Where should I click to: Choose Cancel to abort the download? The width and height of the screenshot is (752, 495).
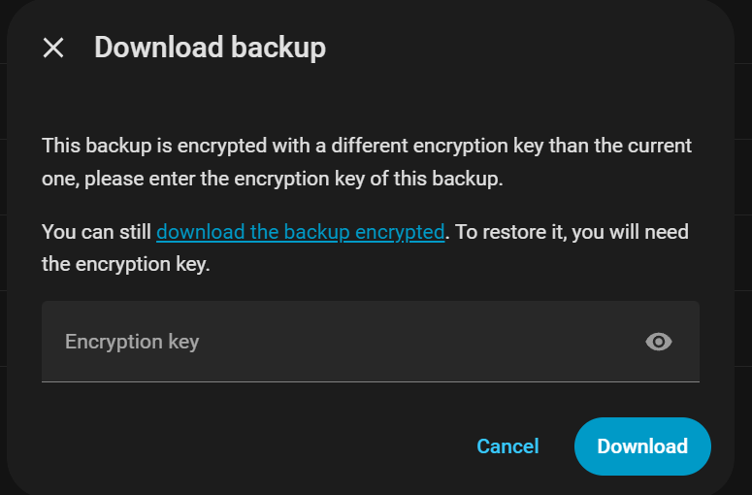(507, 446)
